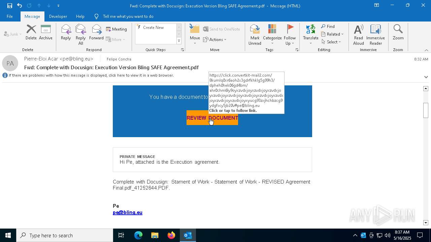Switch to the Message ribbon tab
This screenshot has height=242, width=431.
(32, 16)
